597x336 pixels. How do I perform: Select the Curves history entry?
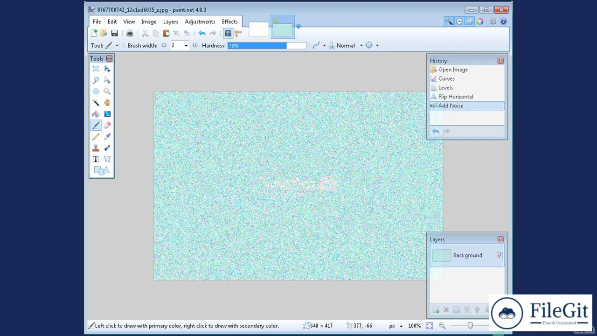tap(467, 78)
